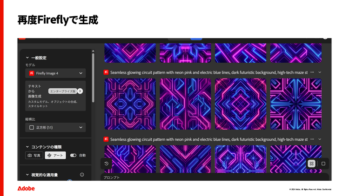Collapse the first Seamless glowing circuit prompt row
349x196 pixels.
[320, 72]
